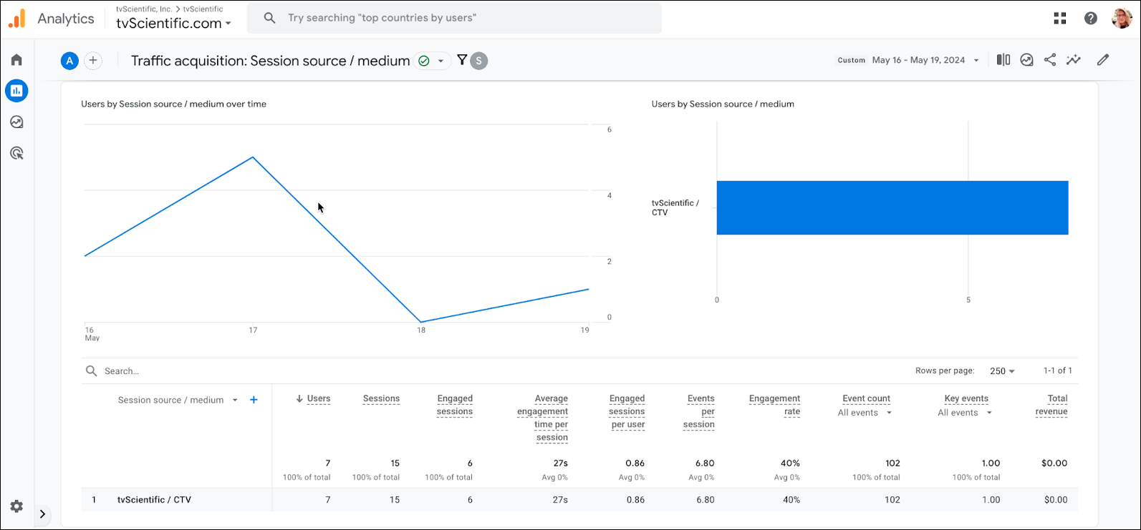Click the search magnifier icon in top bar
The width and height of the screenshot is (1141, 530).
[269, 18]
